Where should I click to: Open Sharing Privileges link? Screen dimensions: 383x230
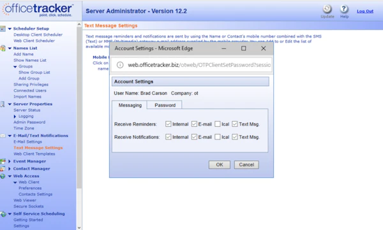tap(31, 84)
